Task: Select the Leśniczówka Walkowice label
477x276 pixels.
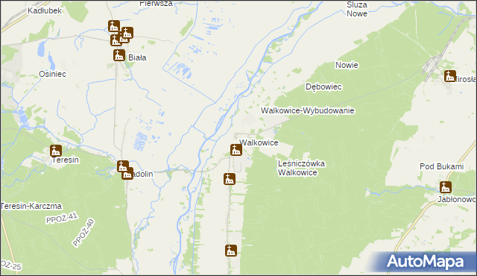Action: 301,168
